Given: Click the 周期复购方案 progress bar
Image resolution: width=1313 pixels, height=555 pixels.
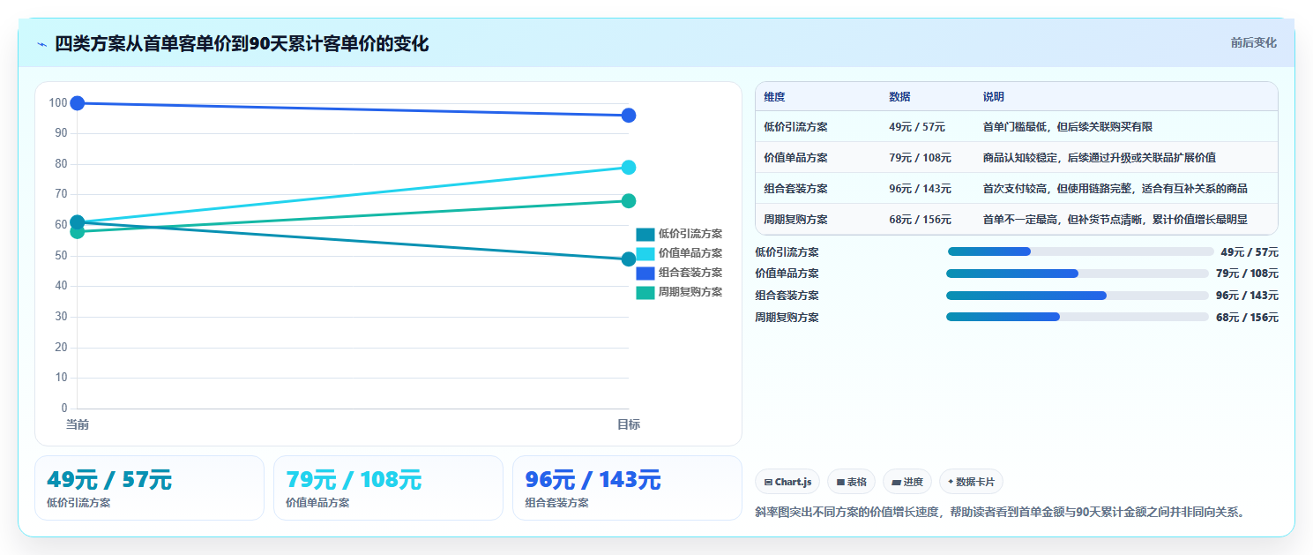Looking at the screenshot, I should tap(1078, 317).
